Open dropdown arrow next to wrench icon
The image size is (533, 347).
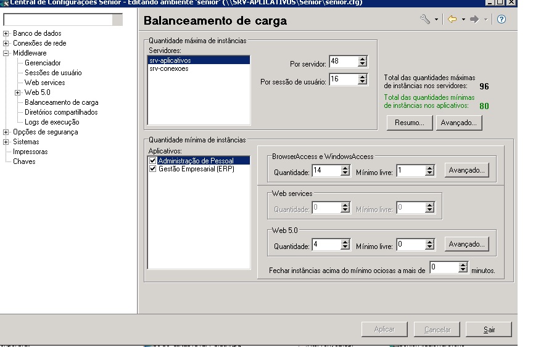click(436, 20)
